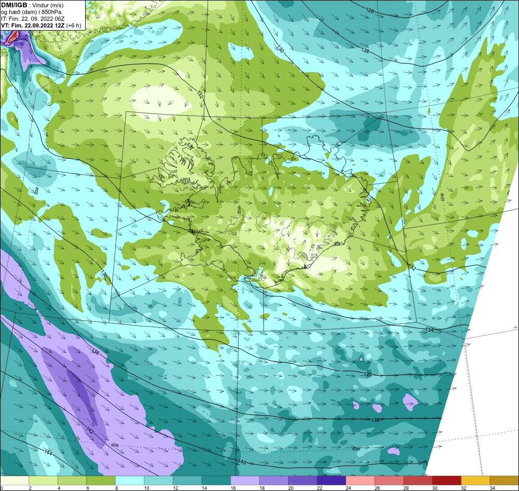Click the 10W longitude label
This screenshot has width=519, height=491.
tap(442, 197)
